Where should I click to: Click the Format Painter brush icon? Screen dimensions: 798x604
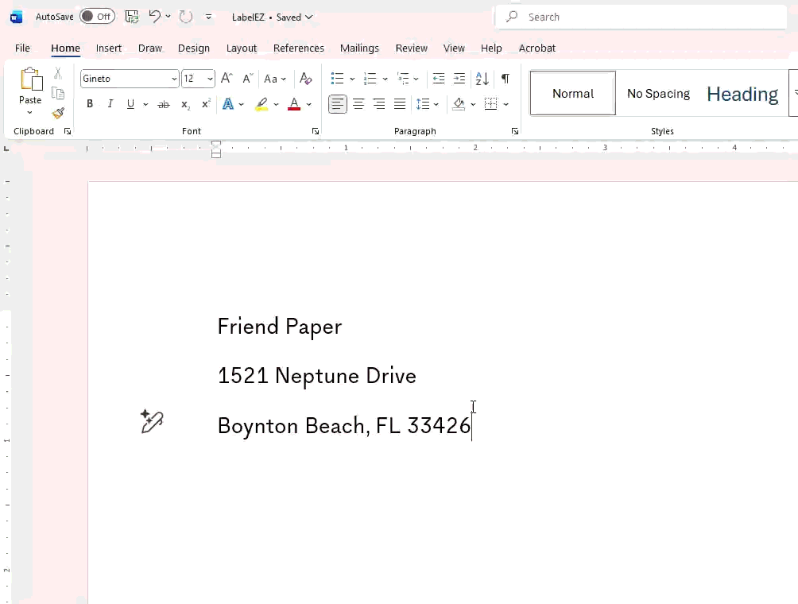pyautogui.click(x=58, y=113)
